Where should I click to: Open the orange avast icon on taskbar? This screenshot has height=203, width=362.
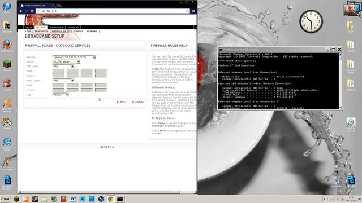26,199
